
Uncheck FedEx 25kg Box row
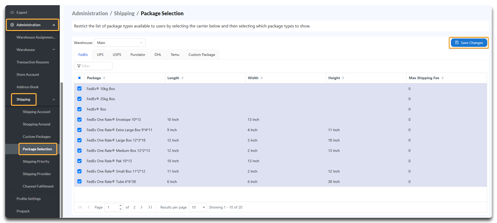[x=79, y=99]
